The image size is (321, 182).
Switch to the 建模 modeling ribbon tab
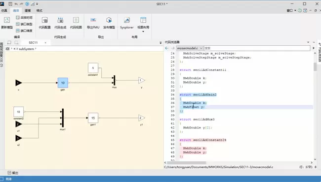(x=28, y=10)
